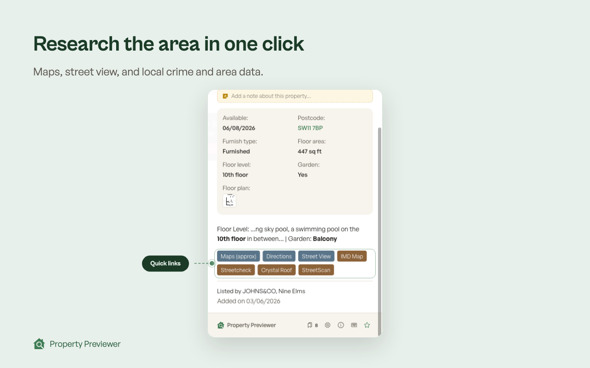Click the 'Property Previewer' text in panel footer
Viewport: 590px width, 368px height.
pyautogui.click(x=251, y=325)
